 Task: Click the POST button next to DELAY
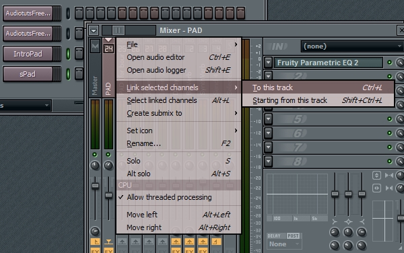pyautogui.click(x=293, y=236)
